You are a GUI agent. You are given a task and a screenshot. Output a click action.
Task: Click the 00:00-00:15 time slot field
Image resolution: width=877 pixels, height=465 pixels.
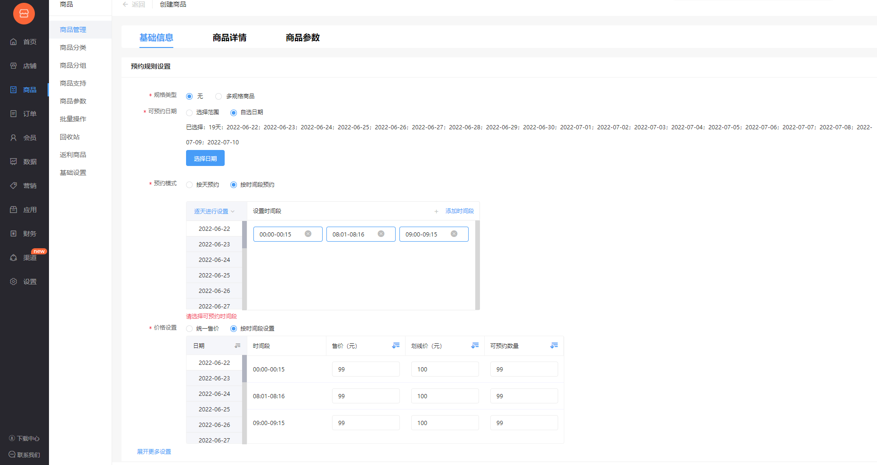(288, 234)
